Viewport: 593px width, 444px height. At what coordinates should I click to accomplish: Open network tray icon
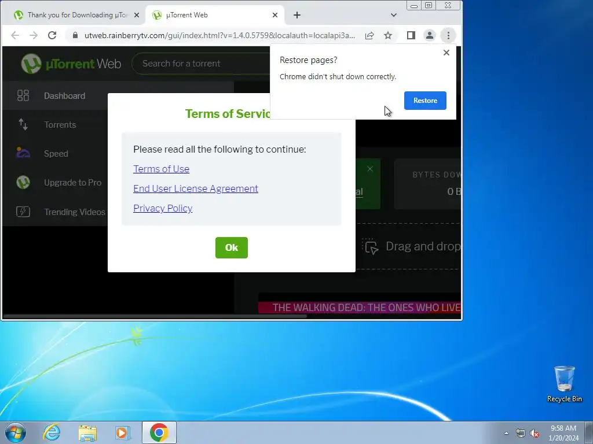click(521, 433)
